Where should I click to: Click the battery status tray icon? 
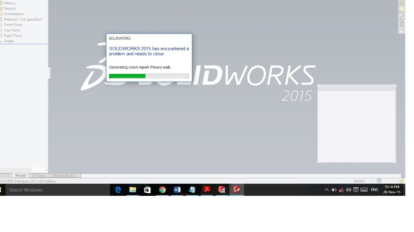(x=334, y=190)
